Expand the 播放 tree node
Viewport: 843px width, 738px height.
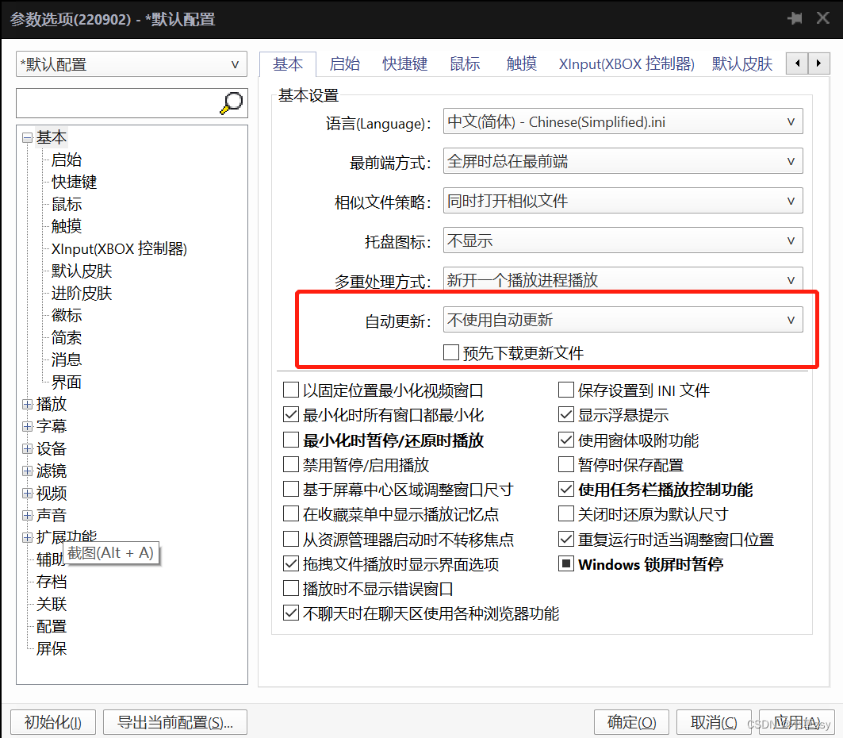[x=27, y=404]
